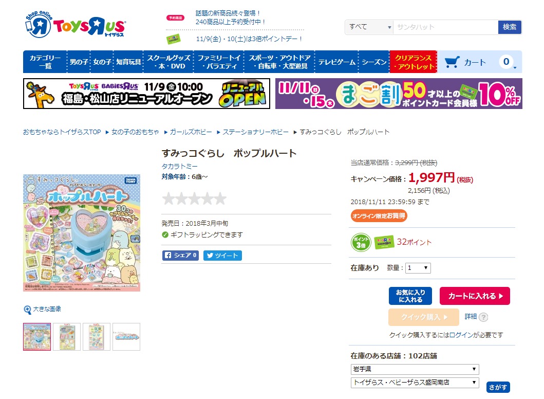Click the green point card icon near header
This screenshot has height=399, width=544.
coord(174,39)
